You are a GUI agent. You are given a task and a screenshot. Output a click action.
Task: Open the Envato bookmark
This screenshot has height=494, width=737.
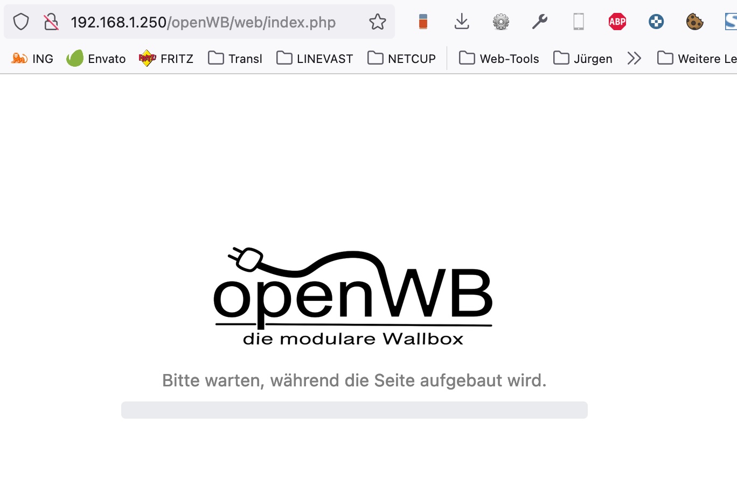[96, 58]
